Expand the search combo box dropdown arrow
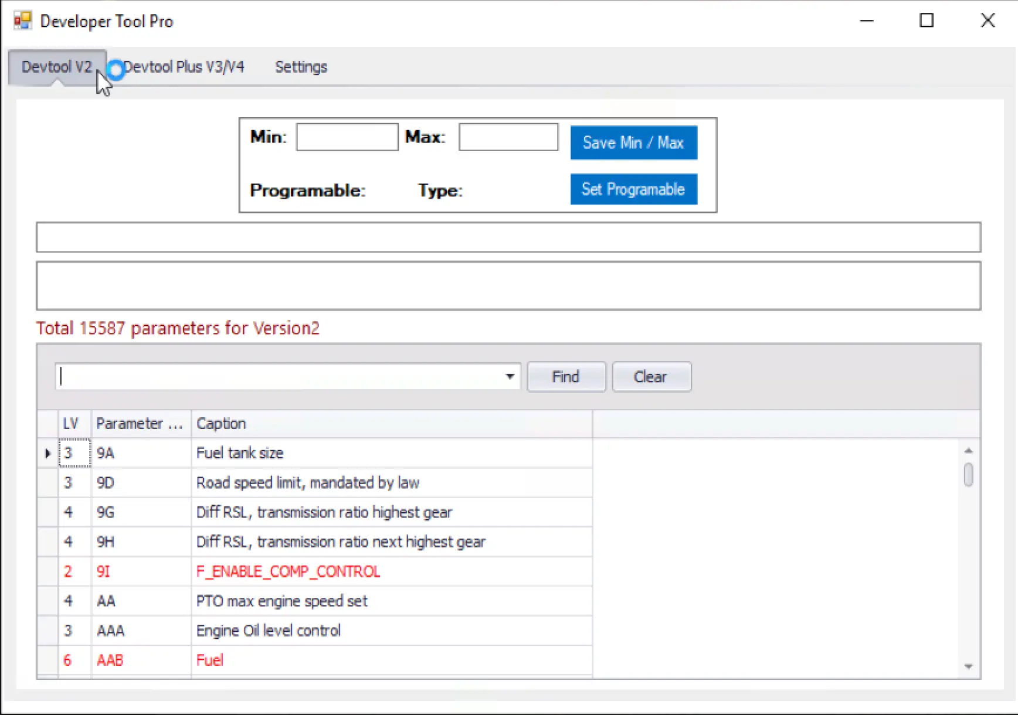The height and width of the screenshot is (715, 1018). pos(510,376)
